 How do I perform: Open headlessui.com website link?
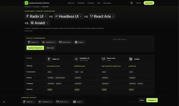coord(79,66)
